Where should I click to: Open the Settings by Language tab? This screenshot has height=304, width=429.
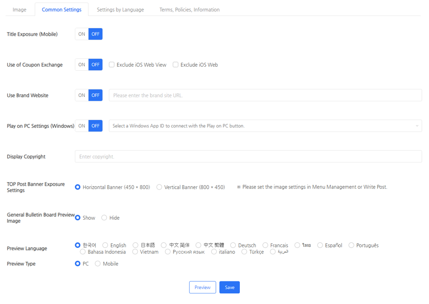[x=120, y=10]
